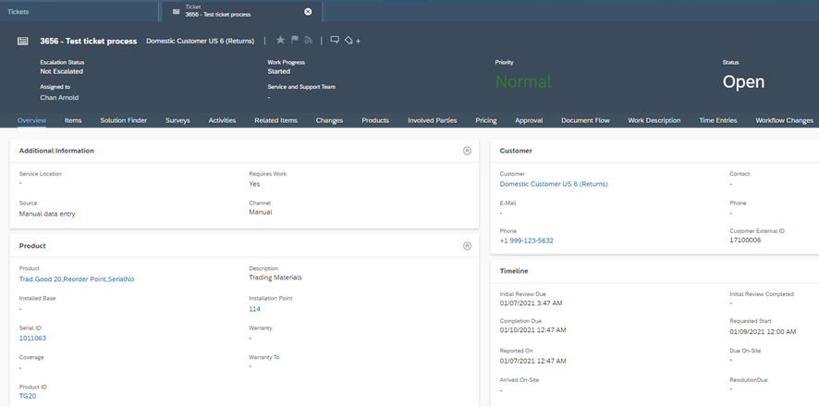819x407 pixels.
Task: Call phone number +1 999-123-5632
Action: point(527,240)
